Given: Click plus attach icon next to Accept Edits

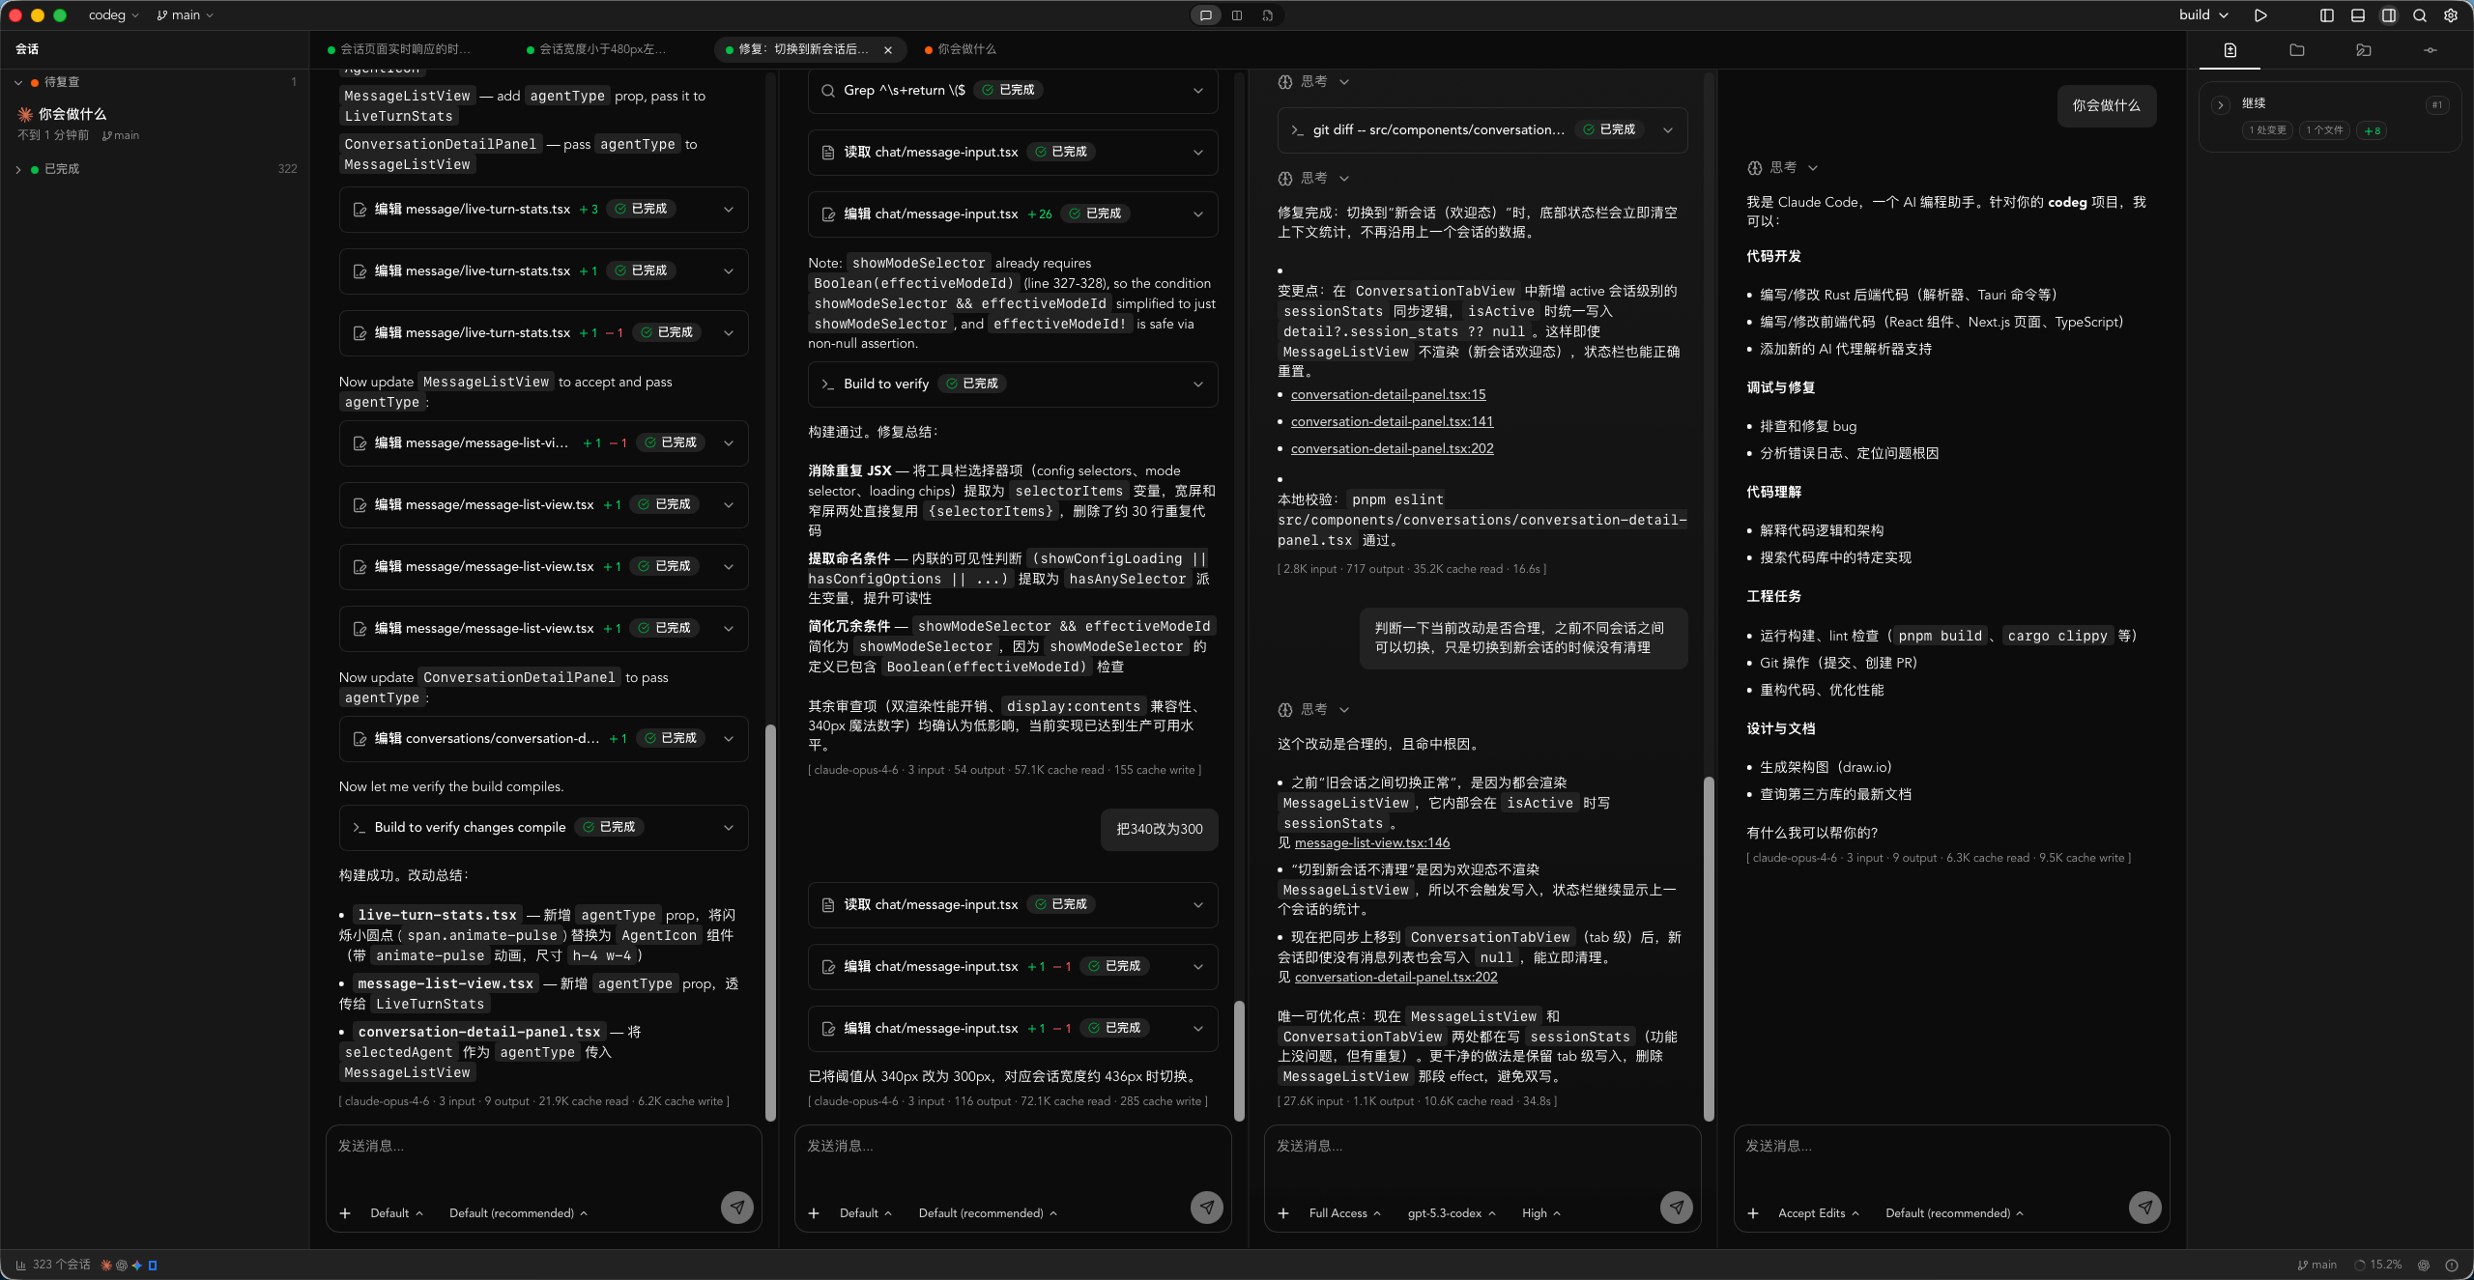Looking at the screenshot, I should click(x=1753, y=1213).
